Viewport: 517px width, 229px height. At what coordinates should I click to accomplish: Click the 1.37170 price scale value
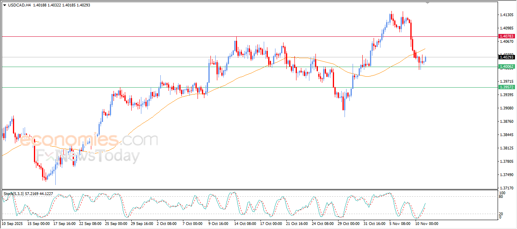point(506,188)
